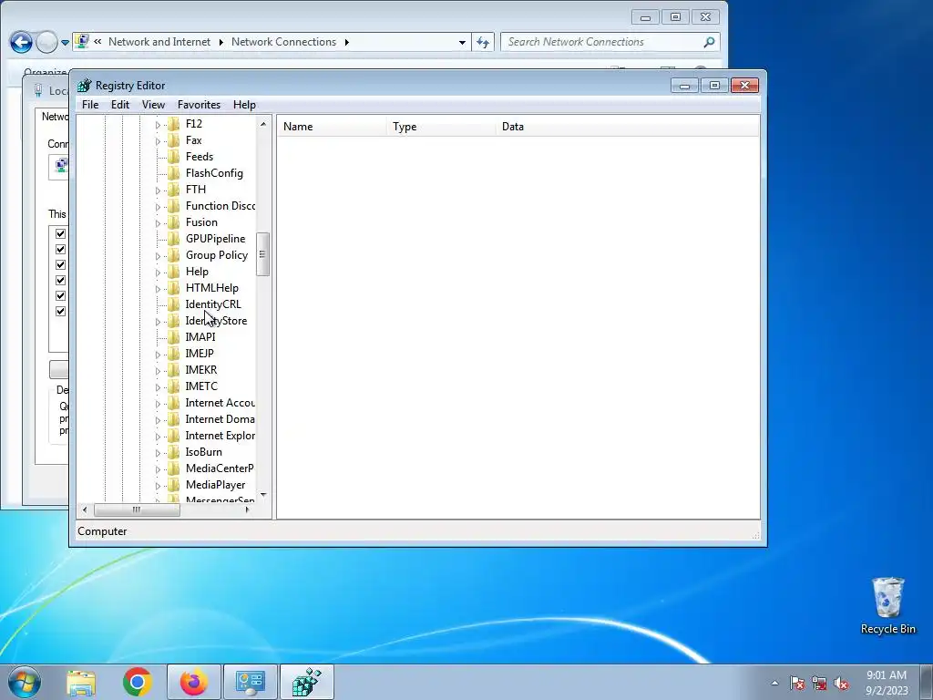This screenshot has width=933, height=700.
Task: Expand the Function Discovery key
Action: [158, 207]
